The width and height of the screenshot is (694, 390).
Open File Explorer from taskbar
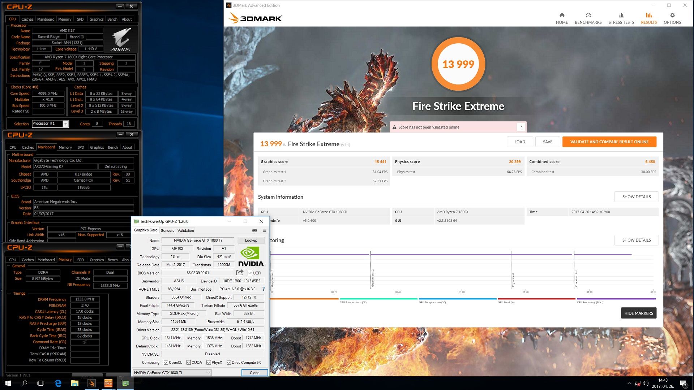click(x=74, y=383)
